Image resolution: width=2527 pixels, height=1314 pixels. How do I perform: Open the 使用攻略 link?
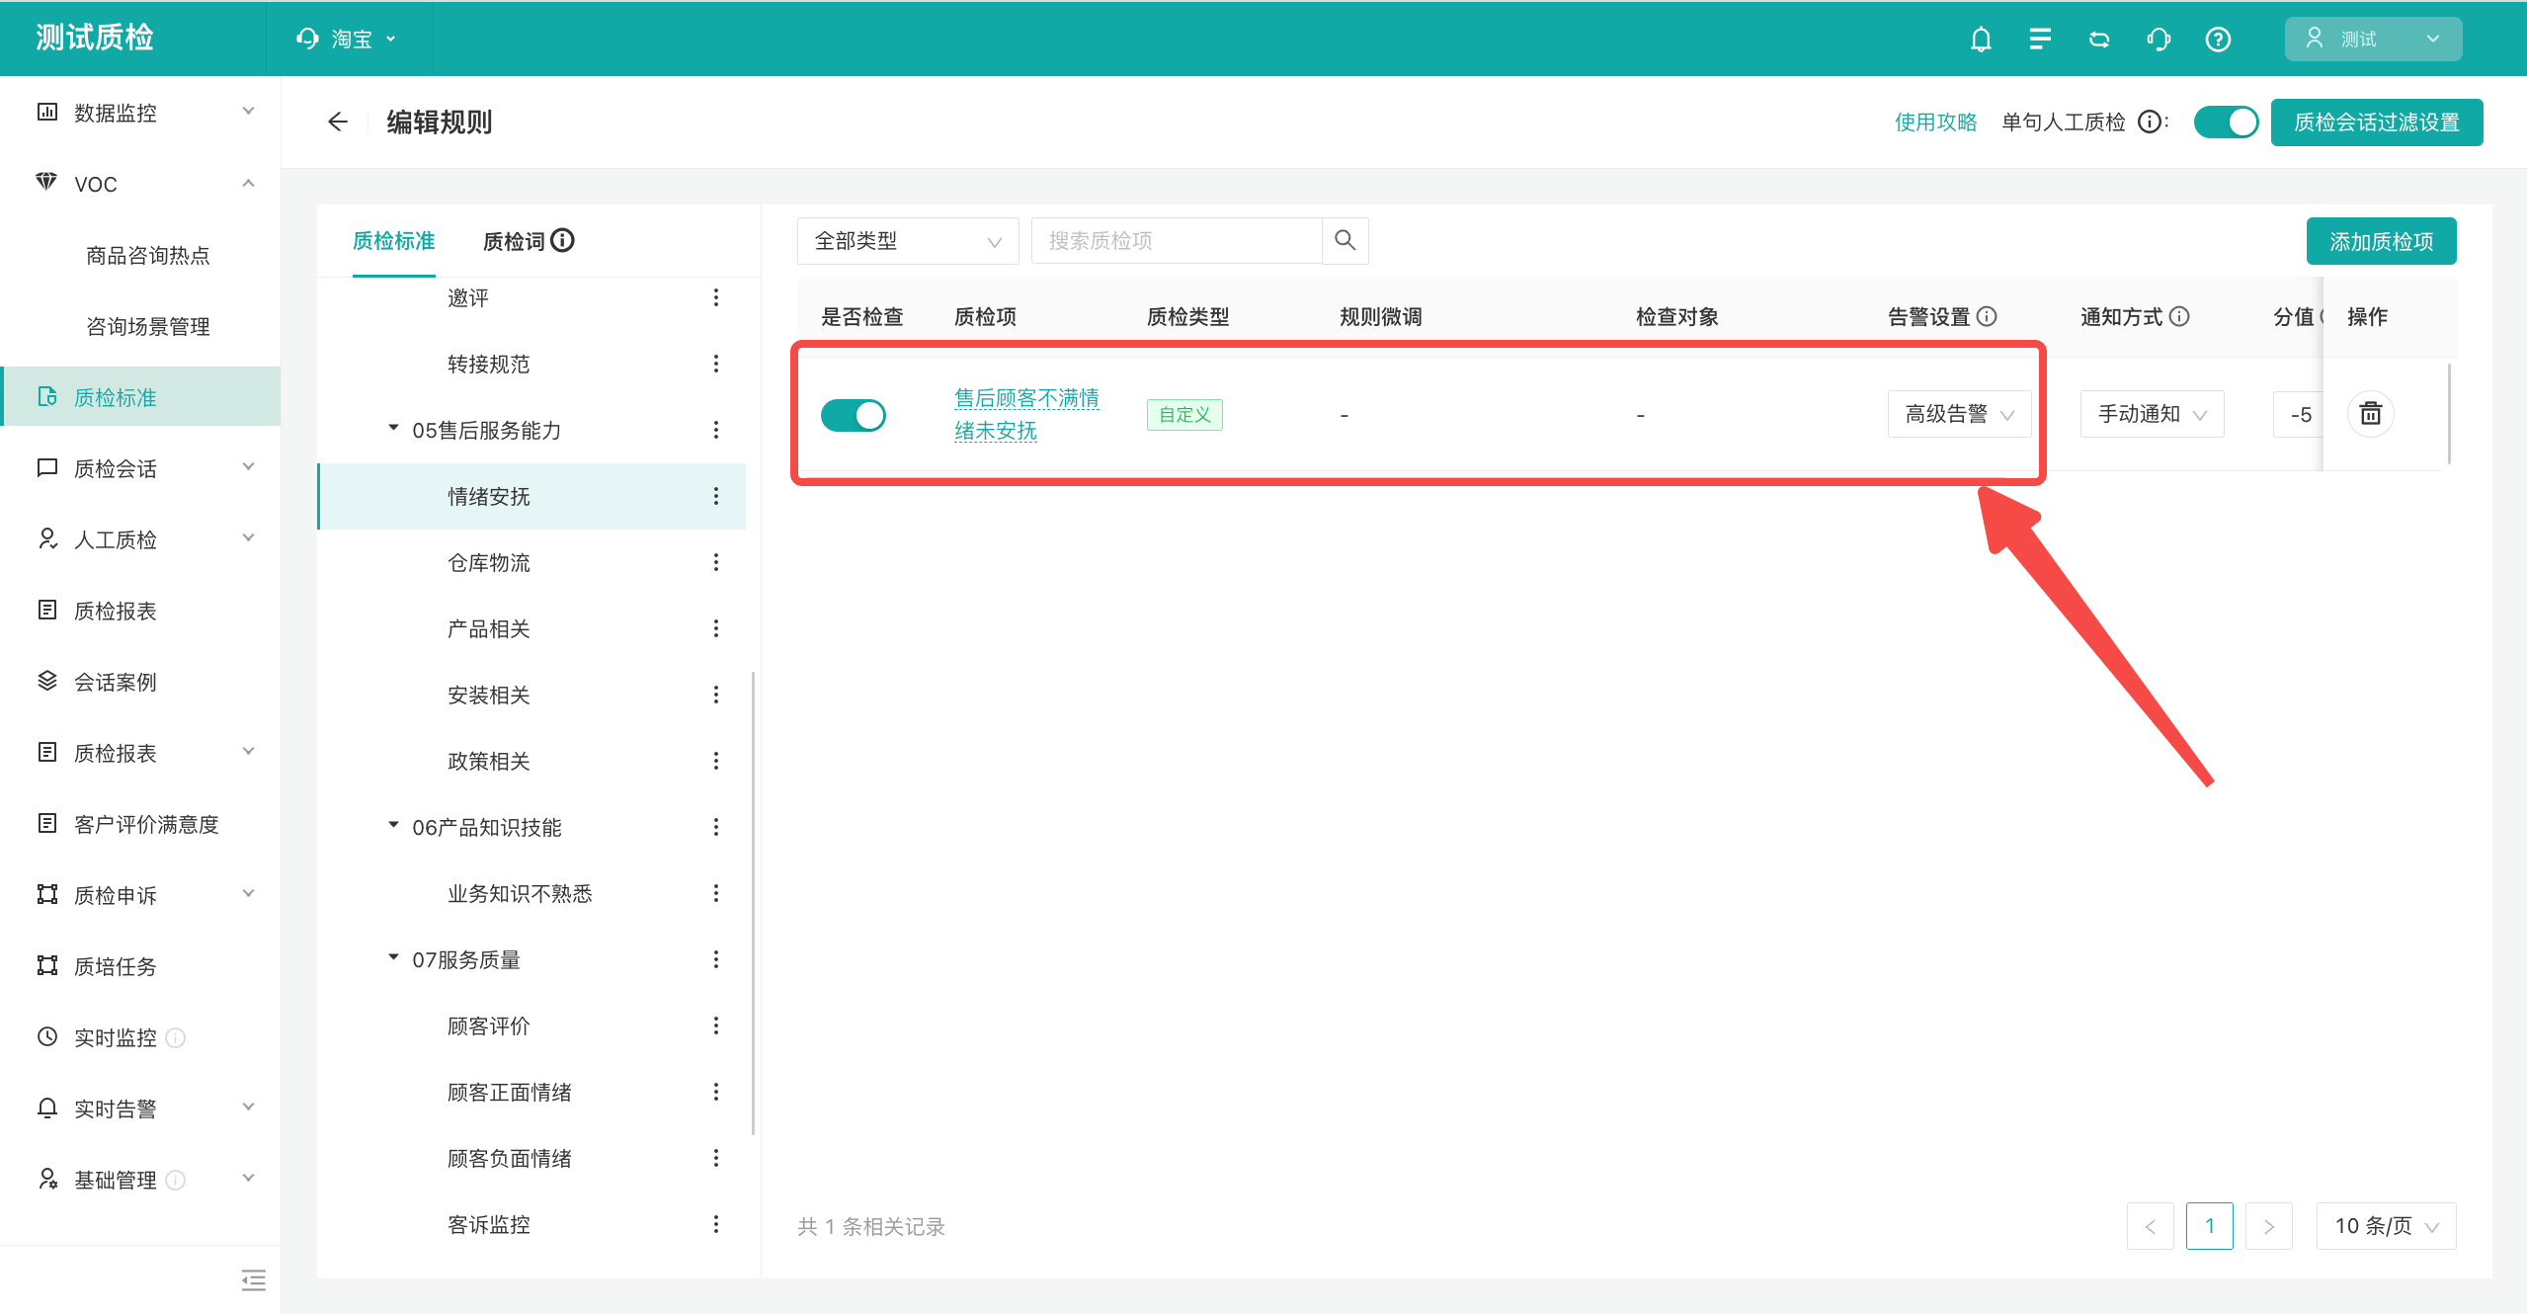coord(1935,122)
